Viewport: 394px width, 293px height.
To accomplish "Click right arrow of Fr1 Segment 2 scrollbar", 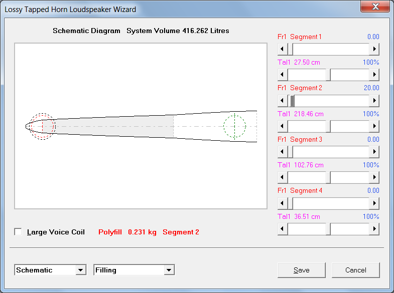I will (374, 101).
